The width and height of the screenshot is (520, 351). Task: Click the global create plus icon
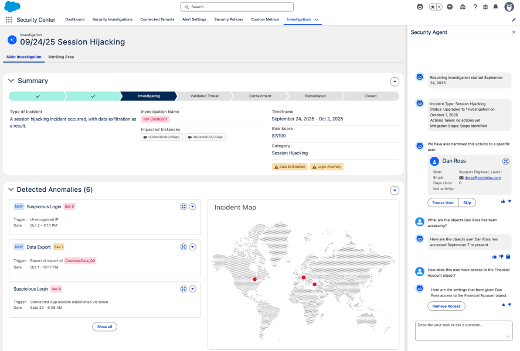point(450,7)
